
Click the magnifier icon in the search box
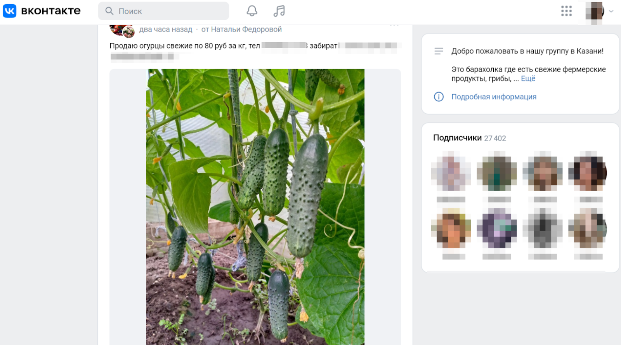[x=109, y=11]
